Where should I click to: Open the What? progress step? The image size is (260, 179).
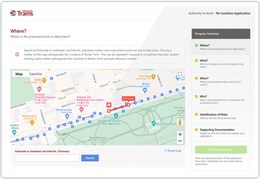tap(221, 64)
